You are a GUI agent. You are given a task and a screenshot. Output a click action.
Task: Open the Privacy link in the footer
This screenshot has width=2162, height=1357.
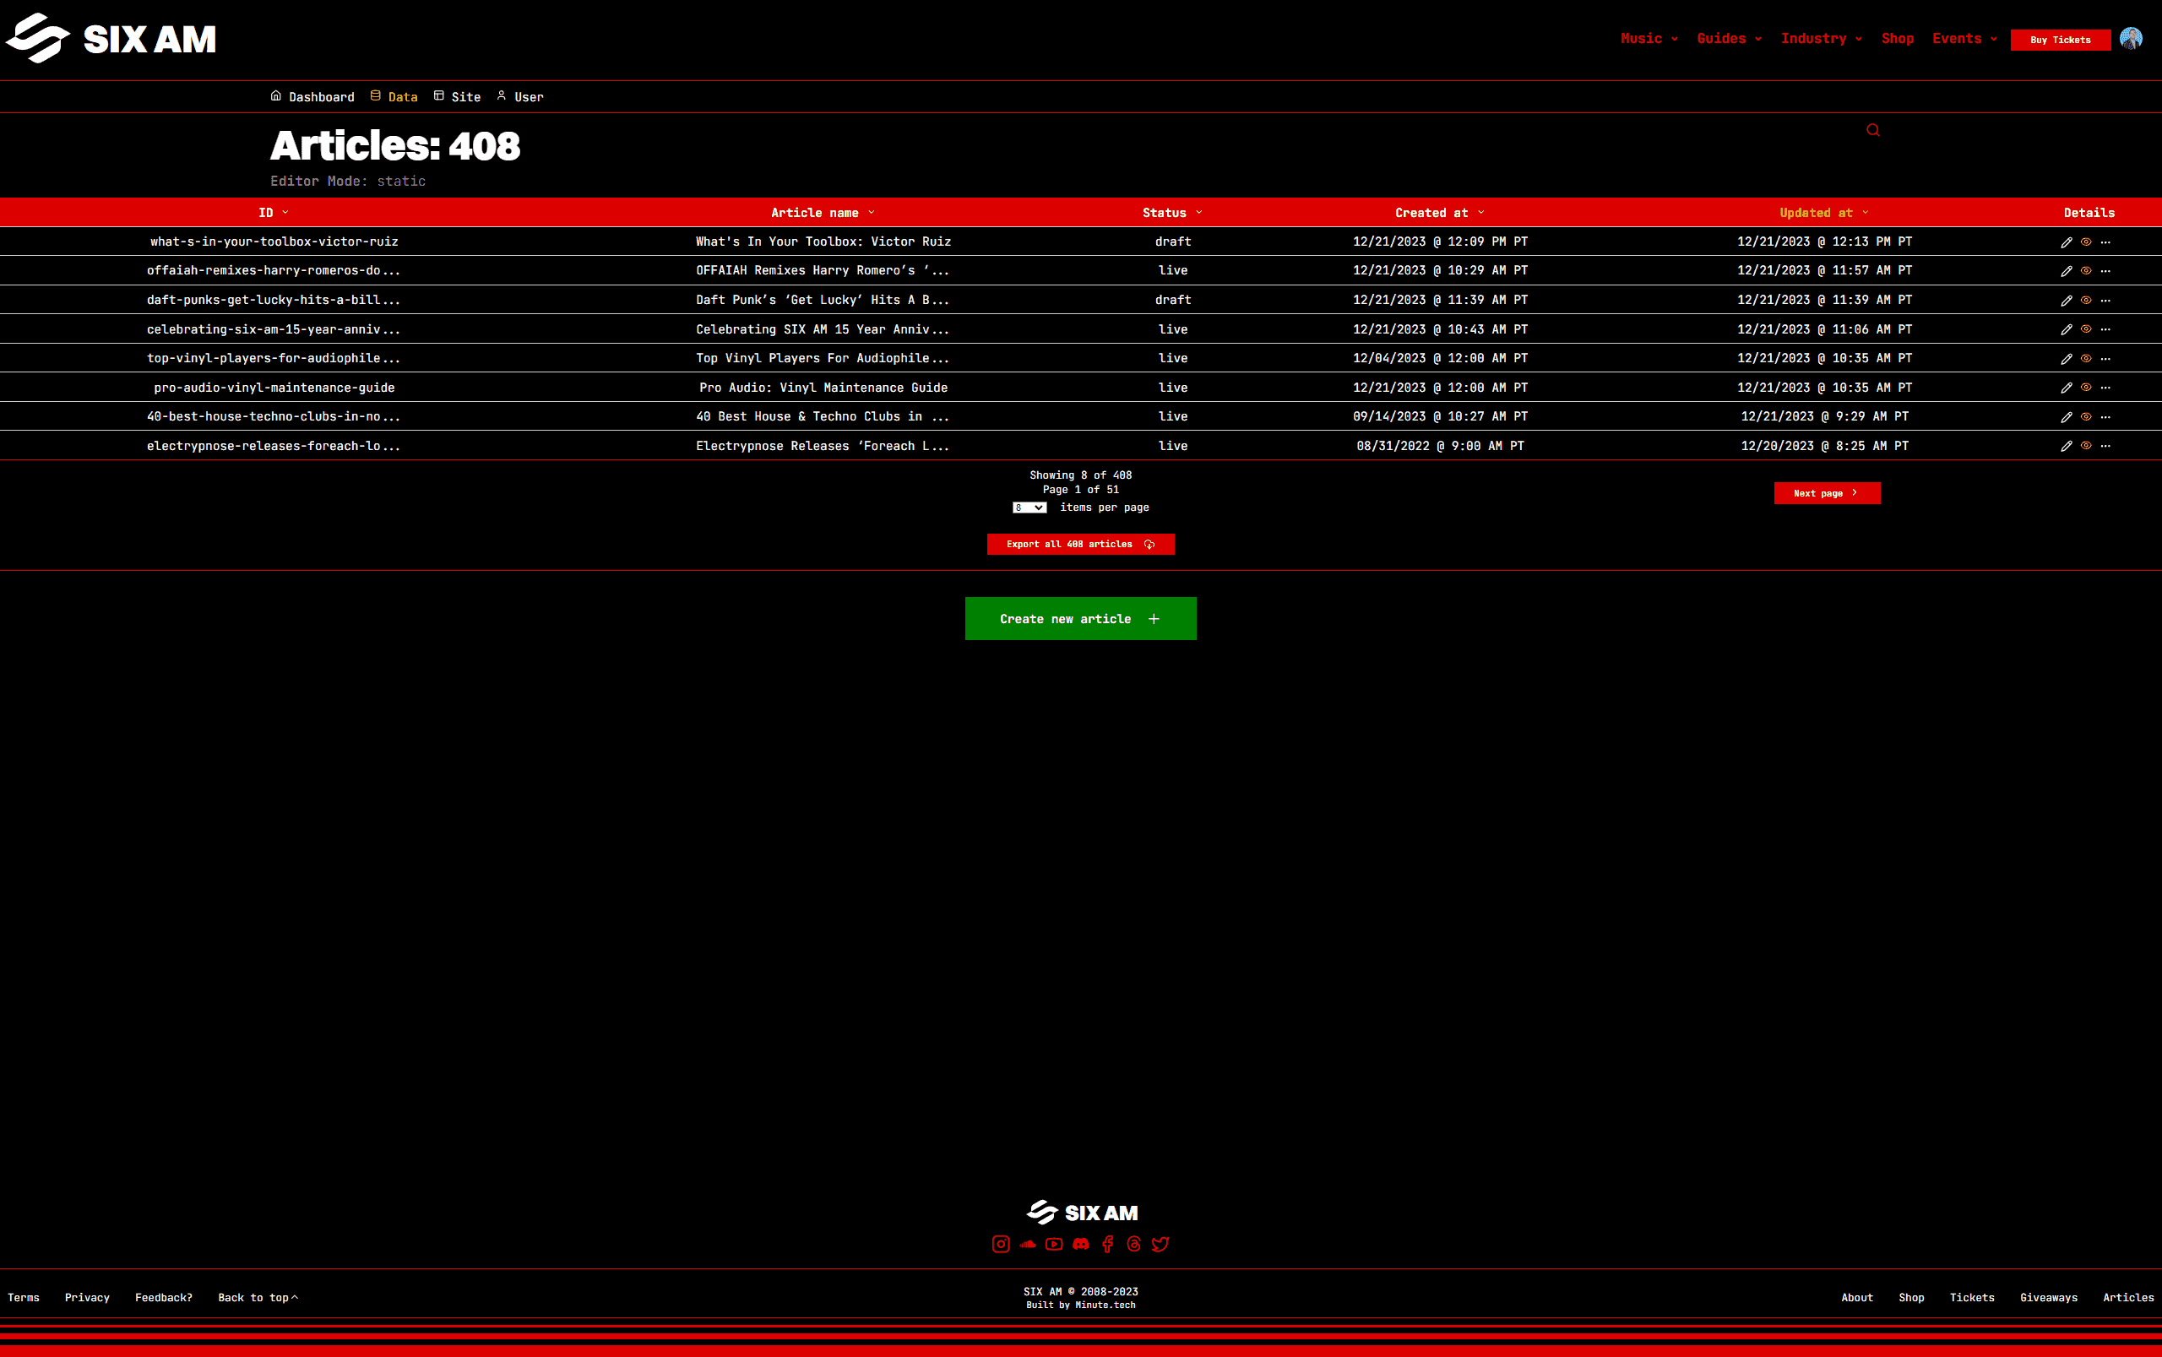[x=87, y=1298]
